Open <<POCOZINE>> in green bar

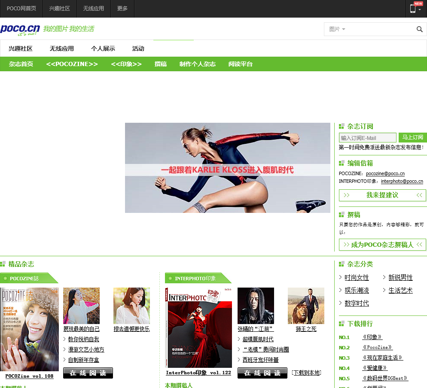click(x=72, y=64)
